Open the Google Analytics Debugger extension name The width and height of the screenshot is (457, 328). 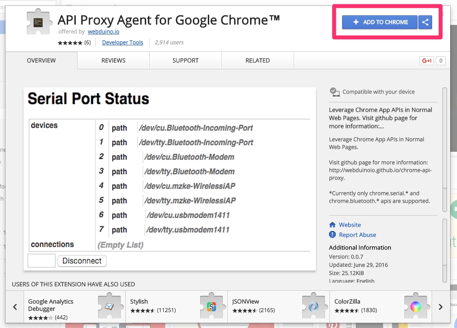[x=51, y=305]
